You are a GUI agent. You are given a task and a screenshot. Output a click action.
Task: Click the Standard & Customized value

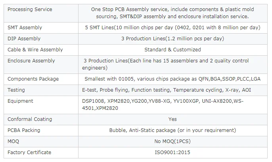point(172,50)
